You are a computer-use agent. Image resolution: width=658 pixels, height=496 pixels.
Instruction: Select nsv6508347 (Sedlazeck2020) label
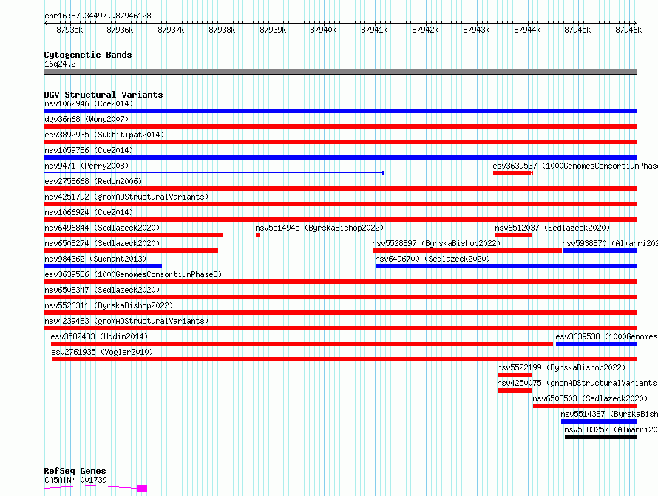click(102, 290)
